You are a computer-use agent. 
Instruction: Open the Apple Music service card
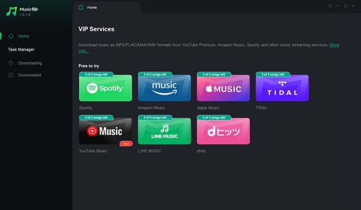pyautogui.click(x=223, y=88)
